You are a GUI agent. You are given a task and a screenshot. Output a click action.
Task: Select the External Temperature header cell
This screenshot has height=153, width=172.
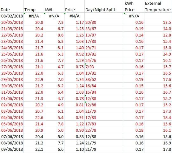(x=158, y=6)
